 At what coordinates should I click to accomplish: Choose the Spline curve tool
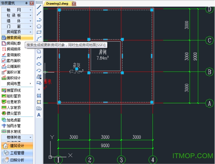point(39,58)
